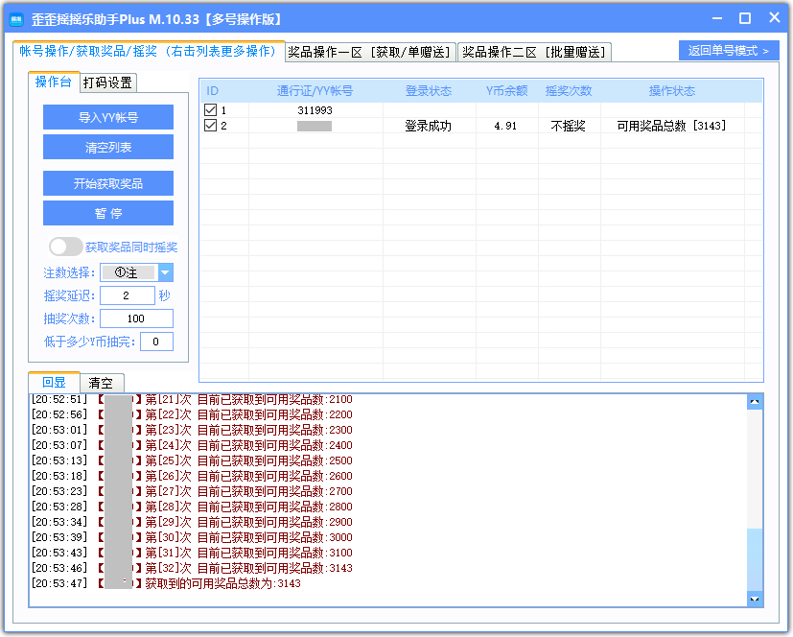Click log line 获取到的可用奖品总数为:3143
This screenshot has width=793, height=637.
[x=167, y=584]
